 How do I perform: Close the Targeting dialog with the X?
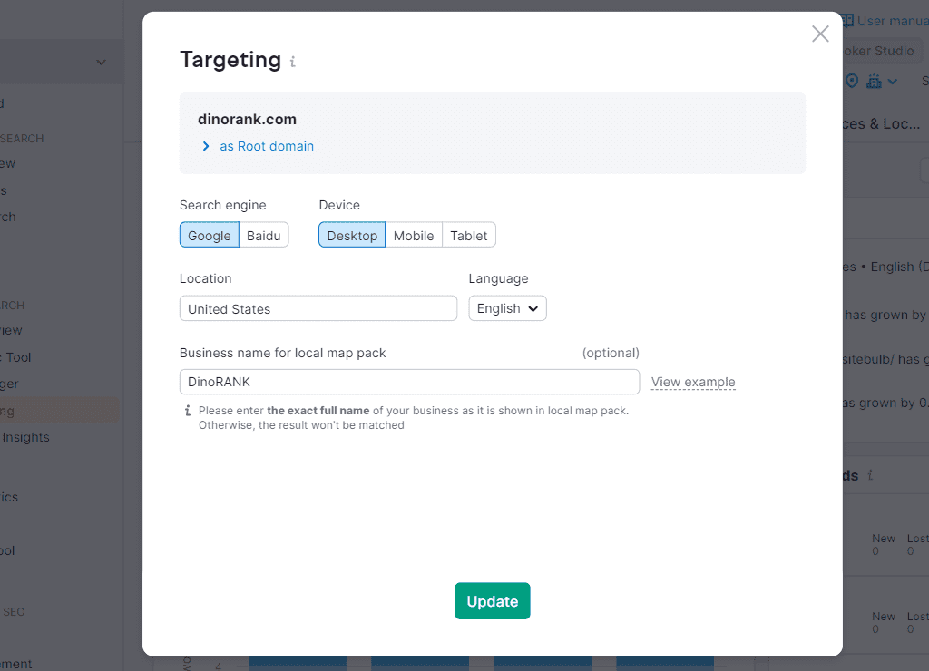[x=820, y=34]
